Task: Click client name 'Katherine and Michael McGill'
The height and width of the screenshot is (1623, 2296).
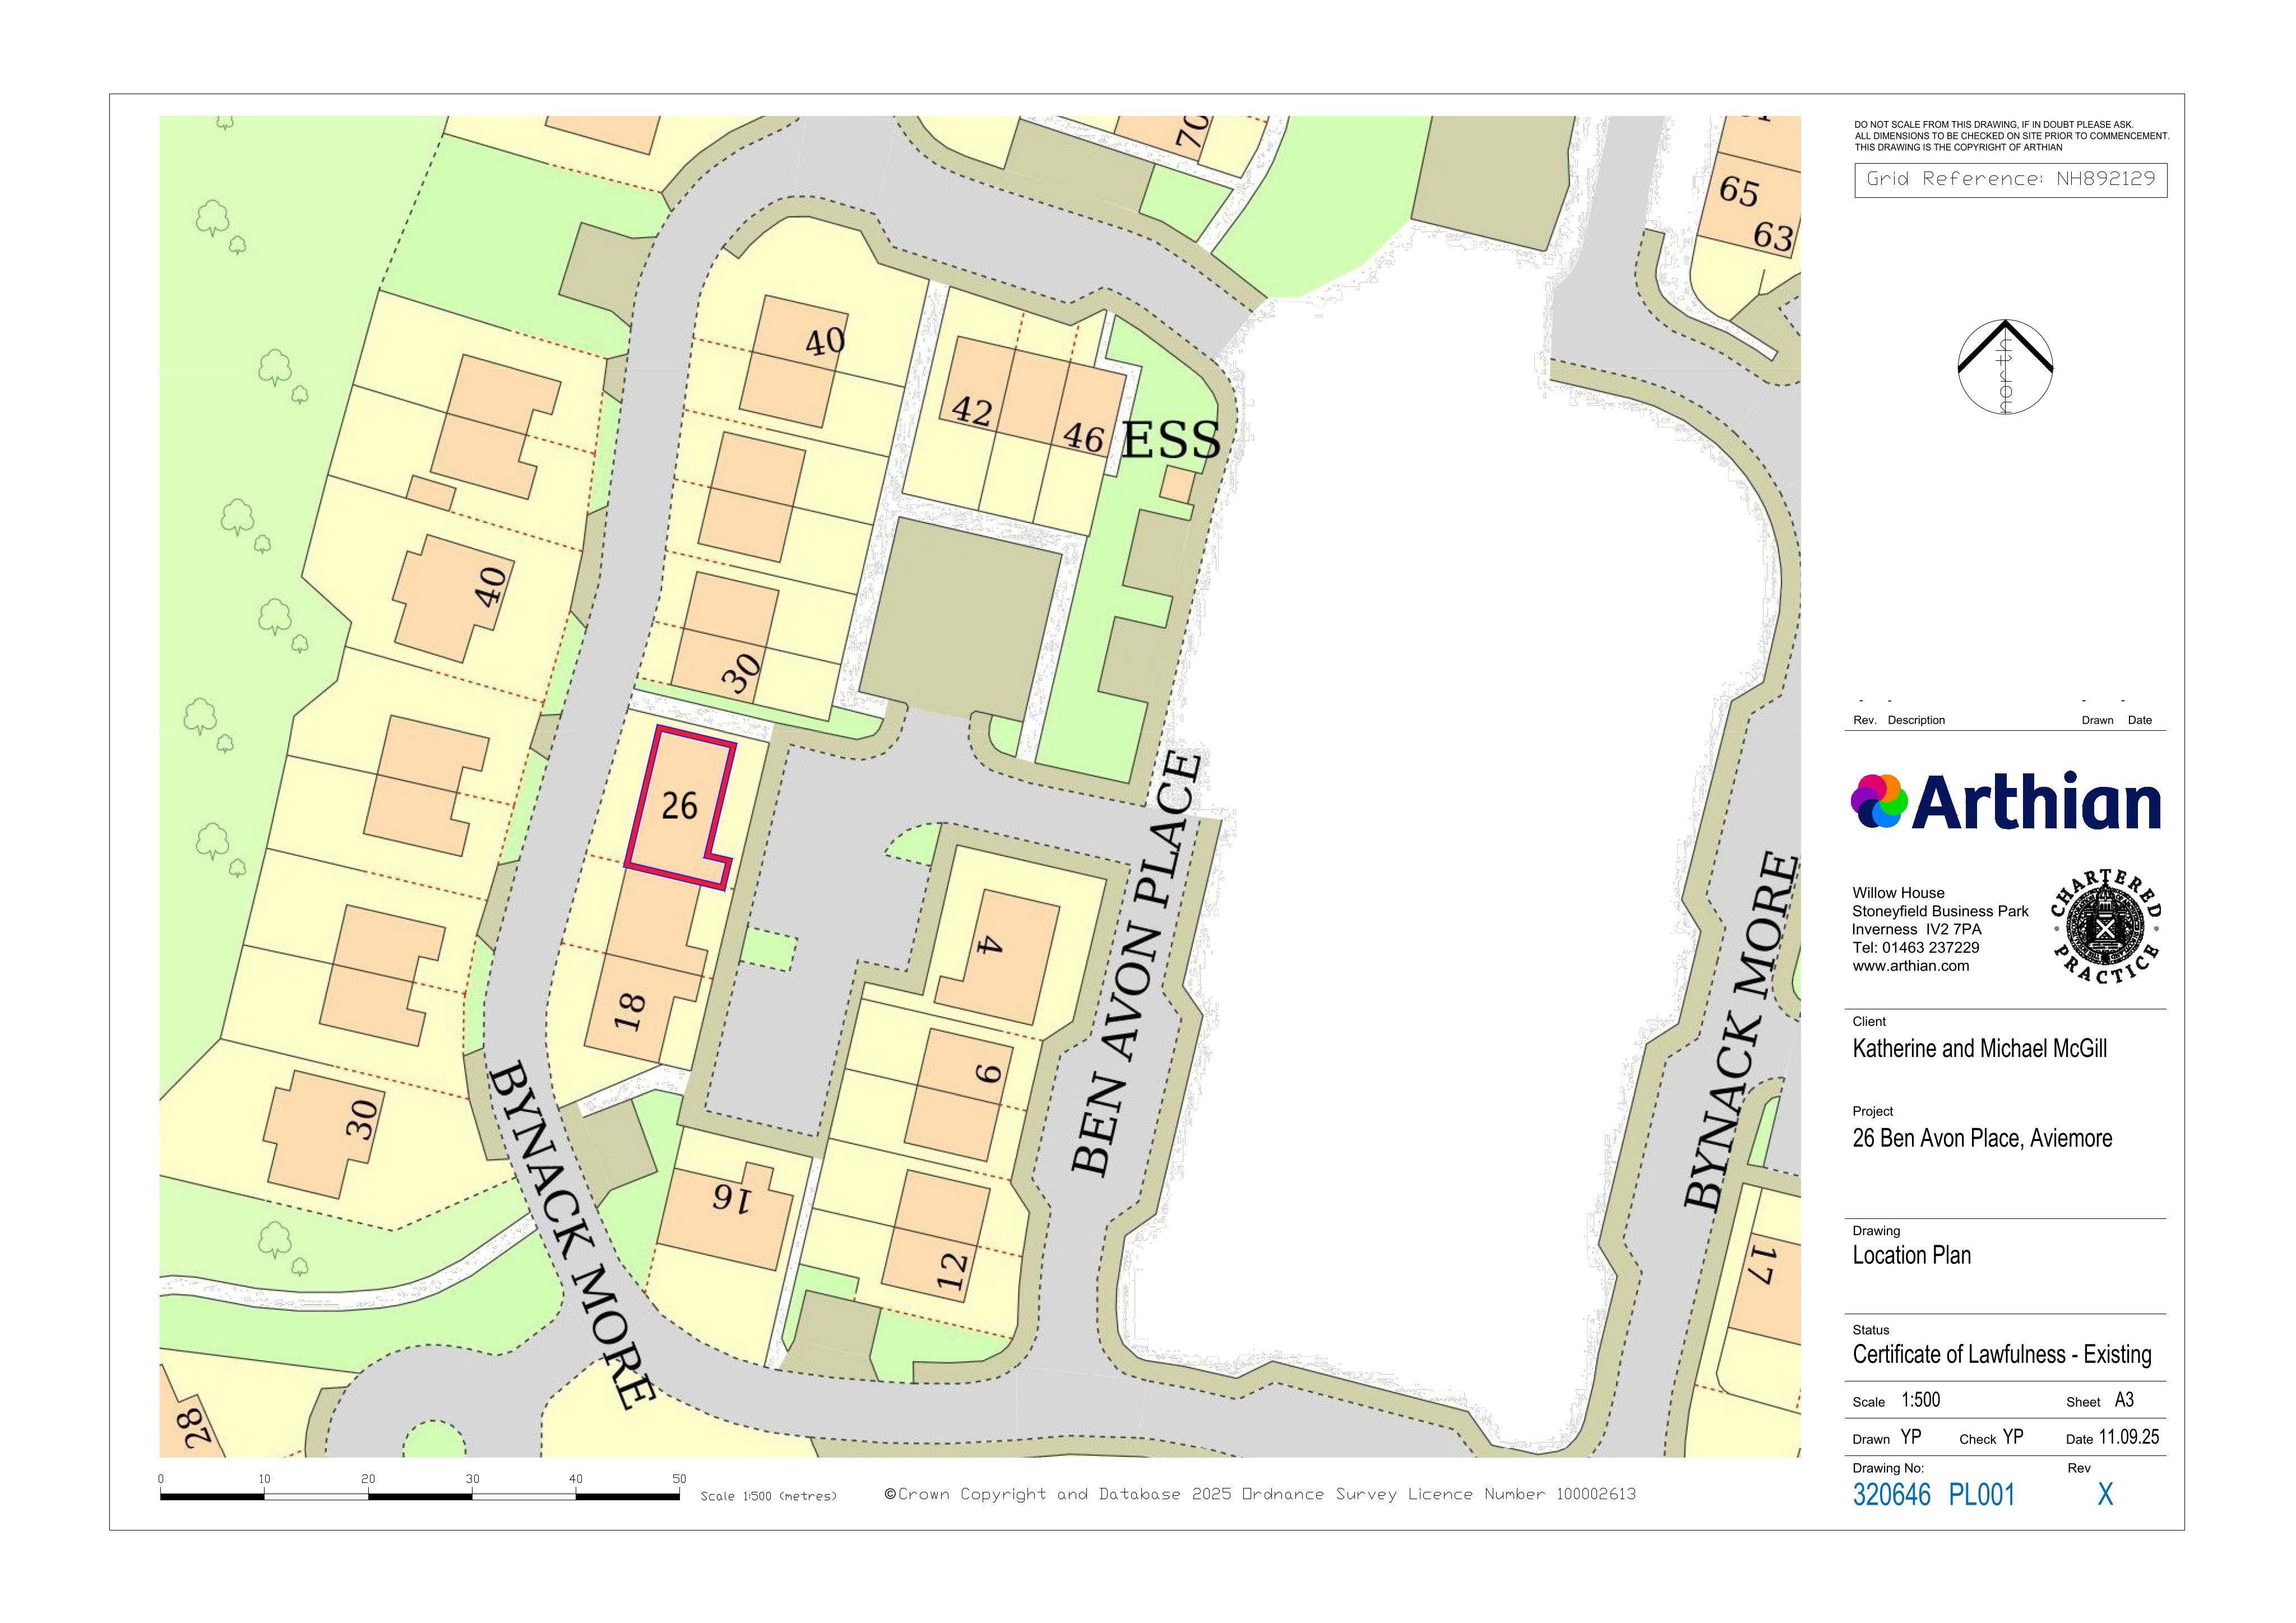Action: point(1979,1049)
